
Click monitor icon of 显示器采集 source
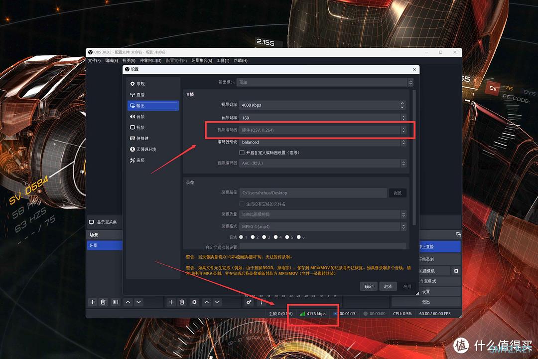click(91, 222)
